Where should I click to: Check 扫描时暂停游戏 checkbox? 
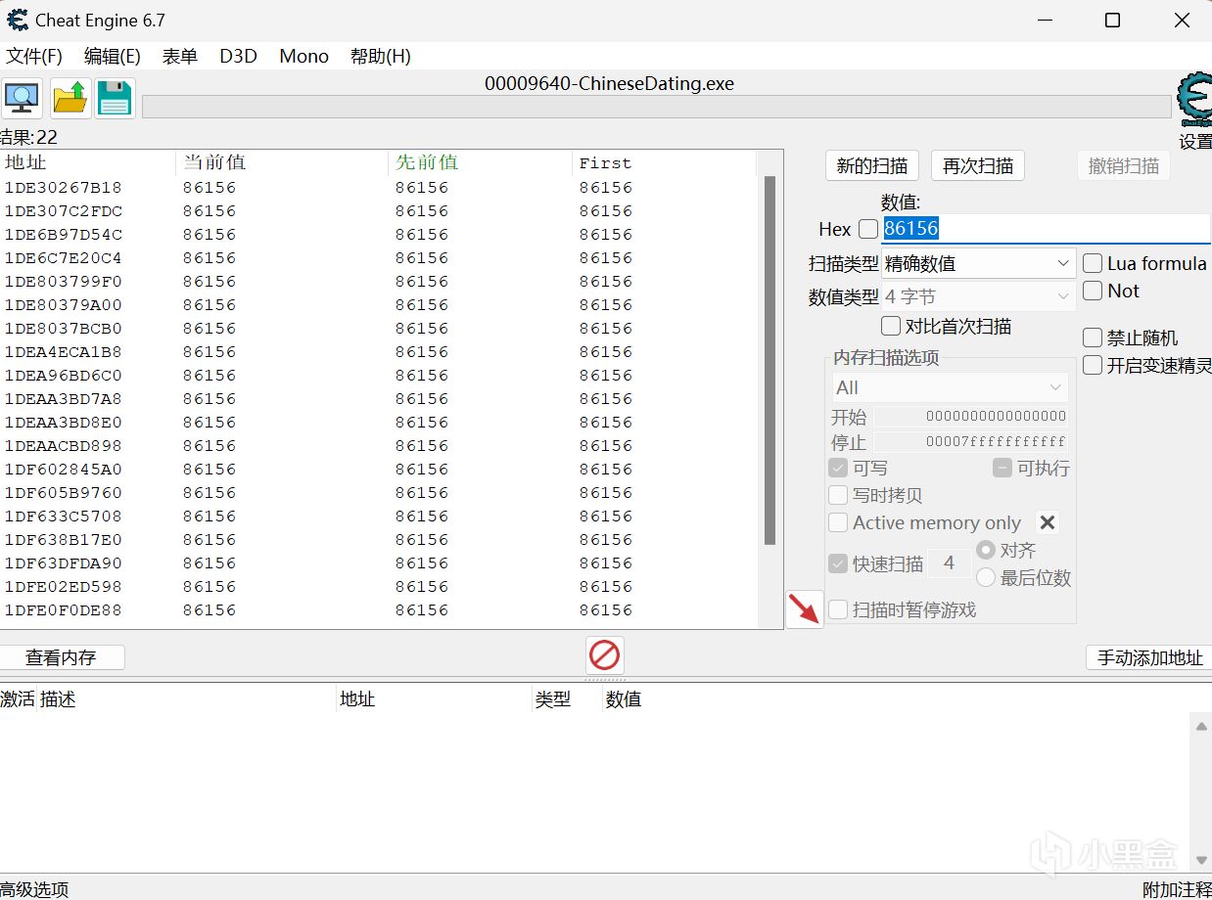[x=838, y=609]
